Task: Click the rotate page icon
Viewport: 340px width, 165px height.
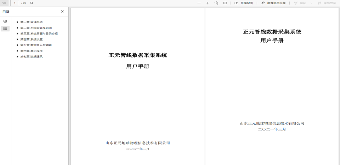Action: [x=216, y=3]
